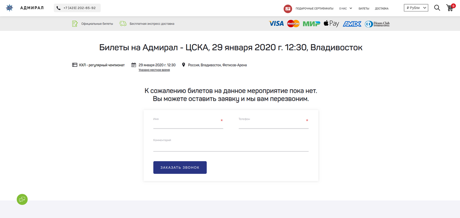
Task: Click the red gift certificate icon
Action: click(288, 8)
